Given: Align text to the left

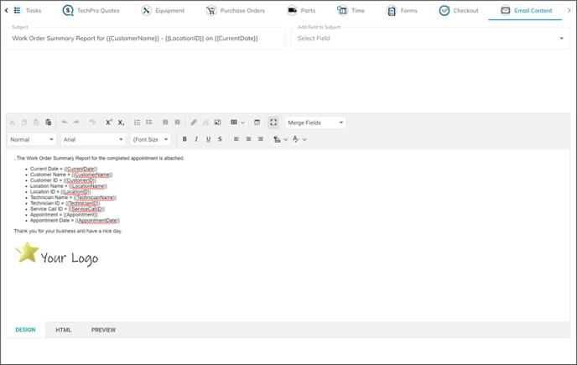Looking at the screenshot, I should coord(237,139).
